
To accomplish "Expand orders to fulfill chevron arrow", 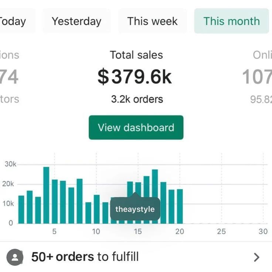I will coord(256,257).
